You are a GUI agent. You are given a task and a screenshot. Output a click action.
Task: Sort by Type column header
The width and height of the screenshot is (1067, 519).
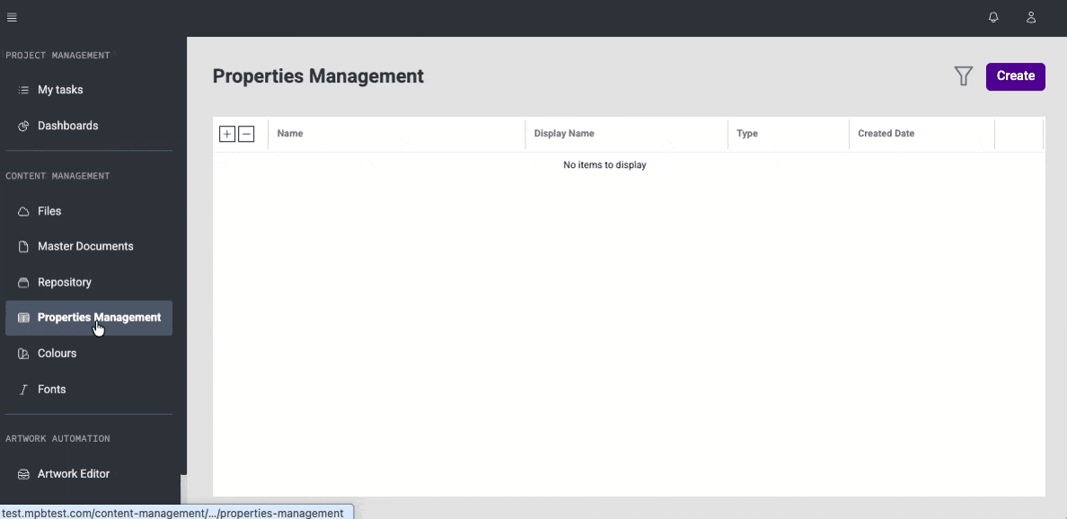click(x=788, y=134)
